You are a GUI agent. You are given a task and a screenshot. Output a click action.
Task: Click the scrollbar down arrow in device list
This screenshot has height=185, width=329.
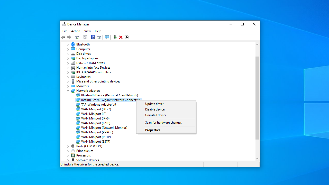pos(257,159)
